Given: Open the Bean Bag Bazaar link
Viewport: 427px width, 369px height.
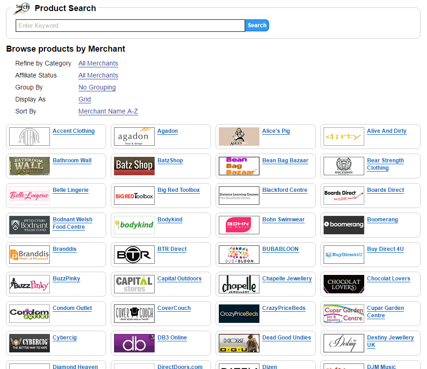Looking at the screenshot, I should point(285,161).
